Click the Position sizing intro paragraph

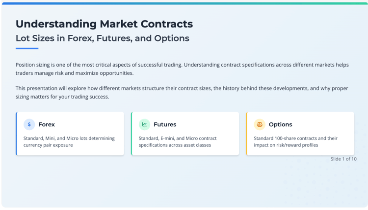(x=182, y=69)
